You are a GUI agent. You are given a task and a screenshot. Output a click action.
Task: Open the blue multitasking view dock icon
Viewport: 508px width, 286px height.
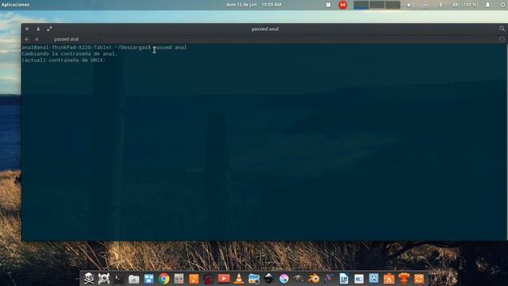(148, 279)
